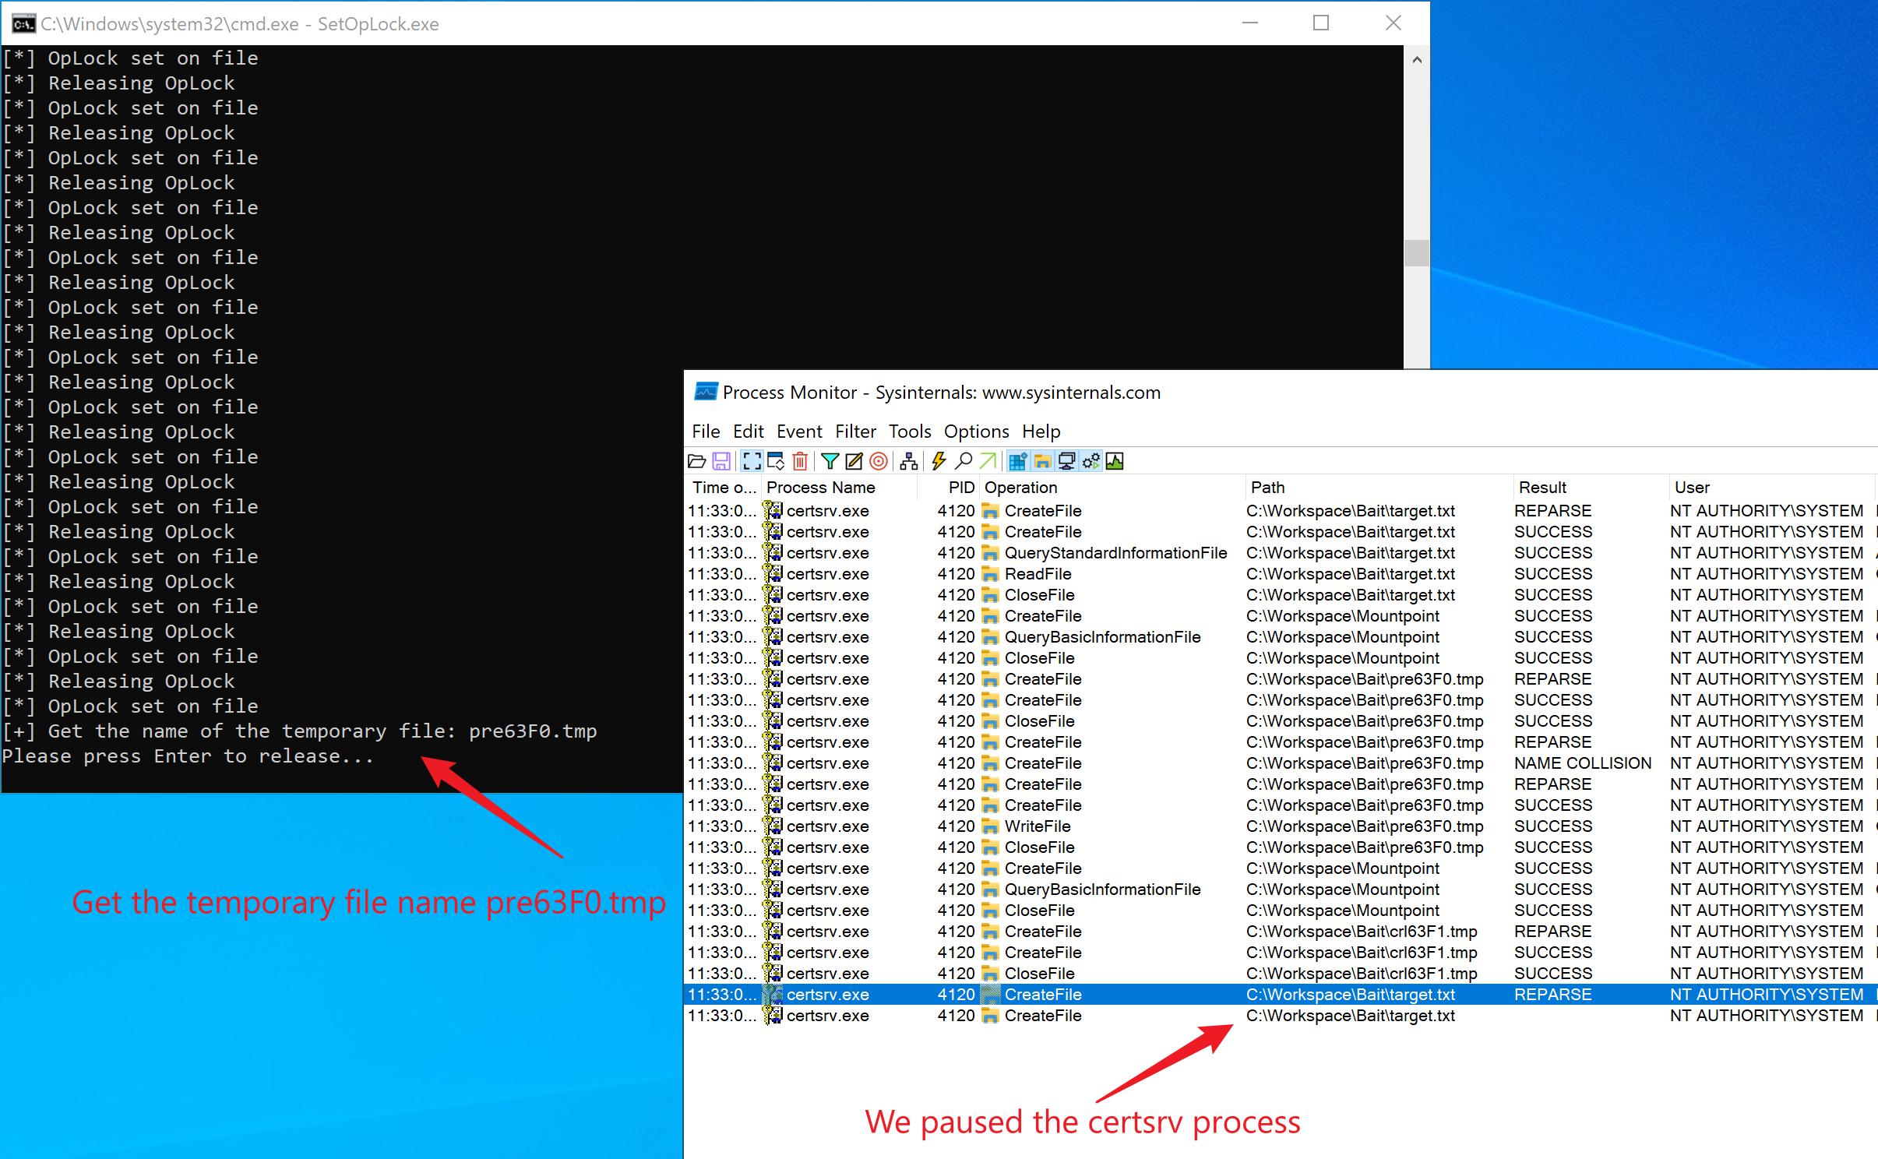Click the cmd window scrollbar thumb
Screen dimensions: 1878x1159
1417,253
